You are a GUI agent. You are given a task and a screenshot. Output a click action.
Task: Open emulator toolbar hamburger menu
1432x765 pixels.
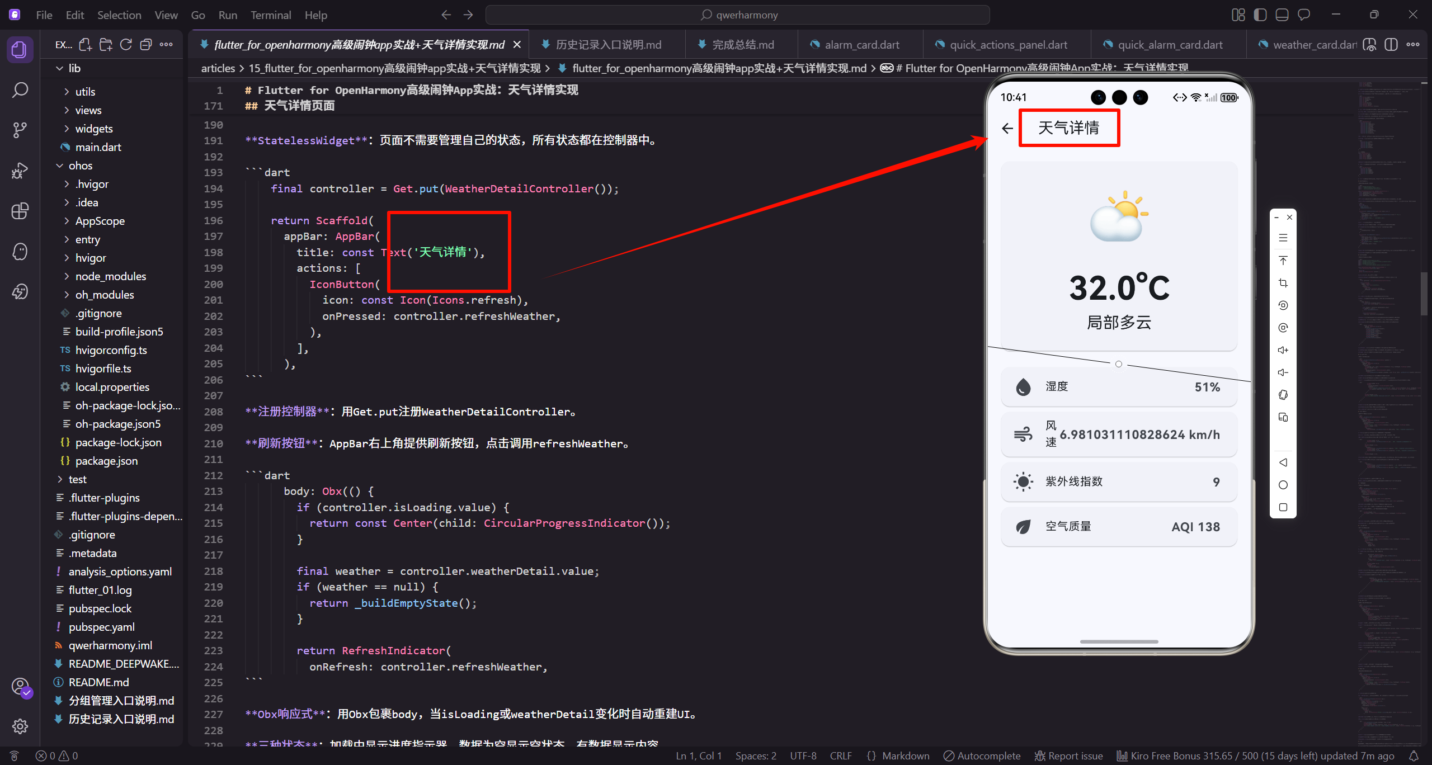pos(1283,238)
